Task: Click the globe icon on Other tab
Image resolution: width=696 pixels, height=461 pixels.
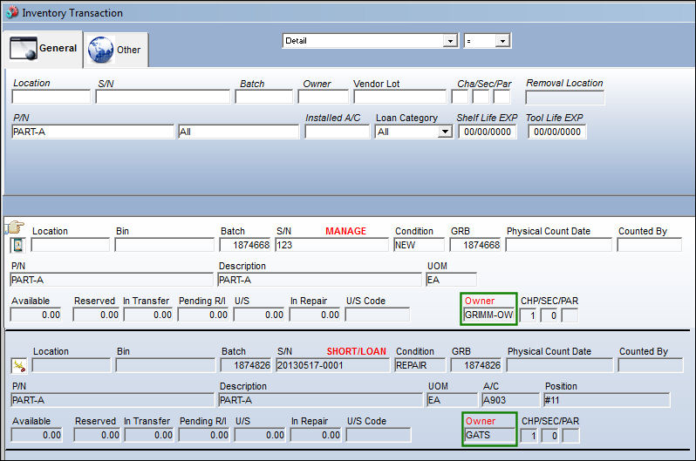Action: 101,50
